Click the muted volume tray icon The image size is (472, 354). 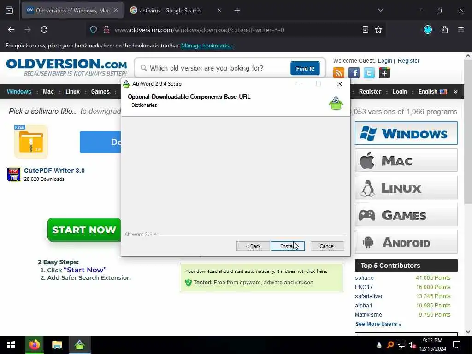(413, 345)
